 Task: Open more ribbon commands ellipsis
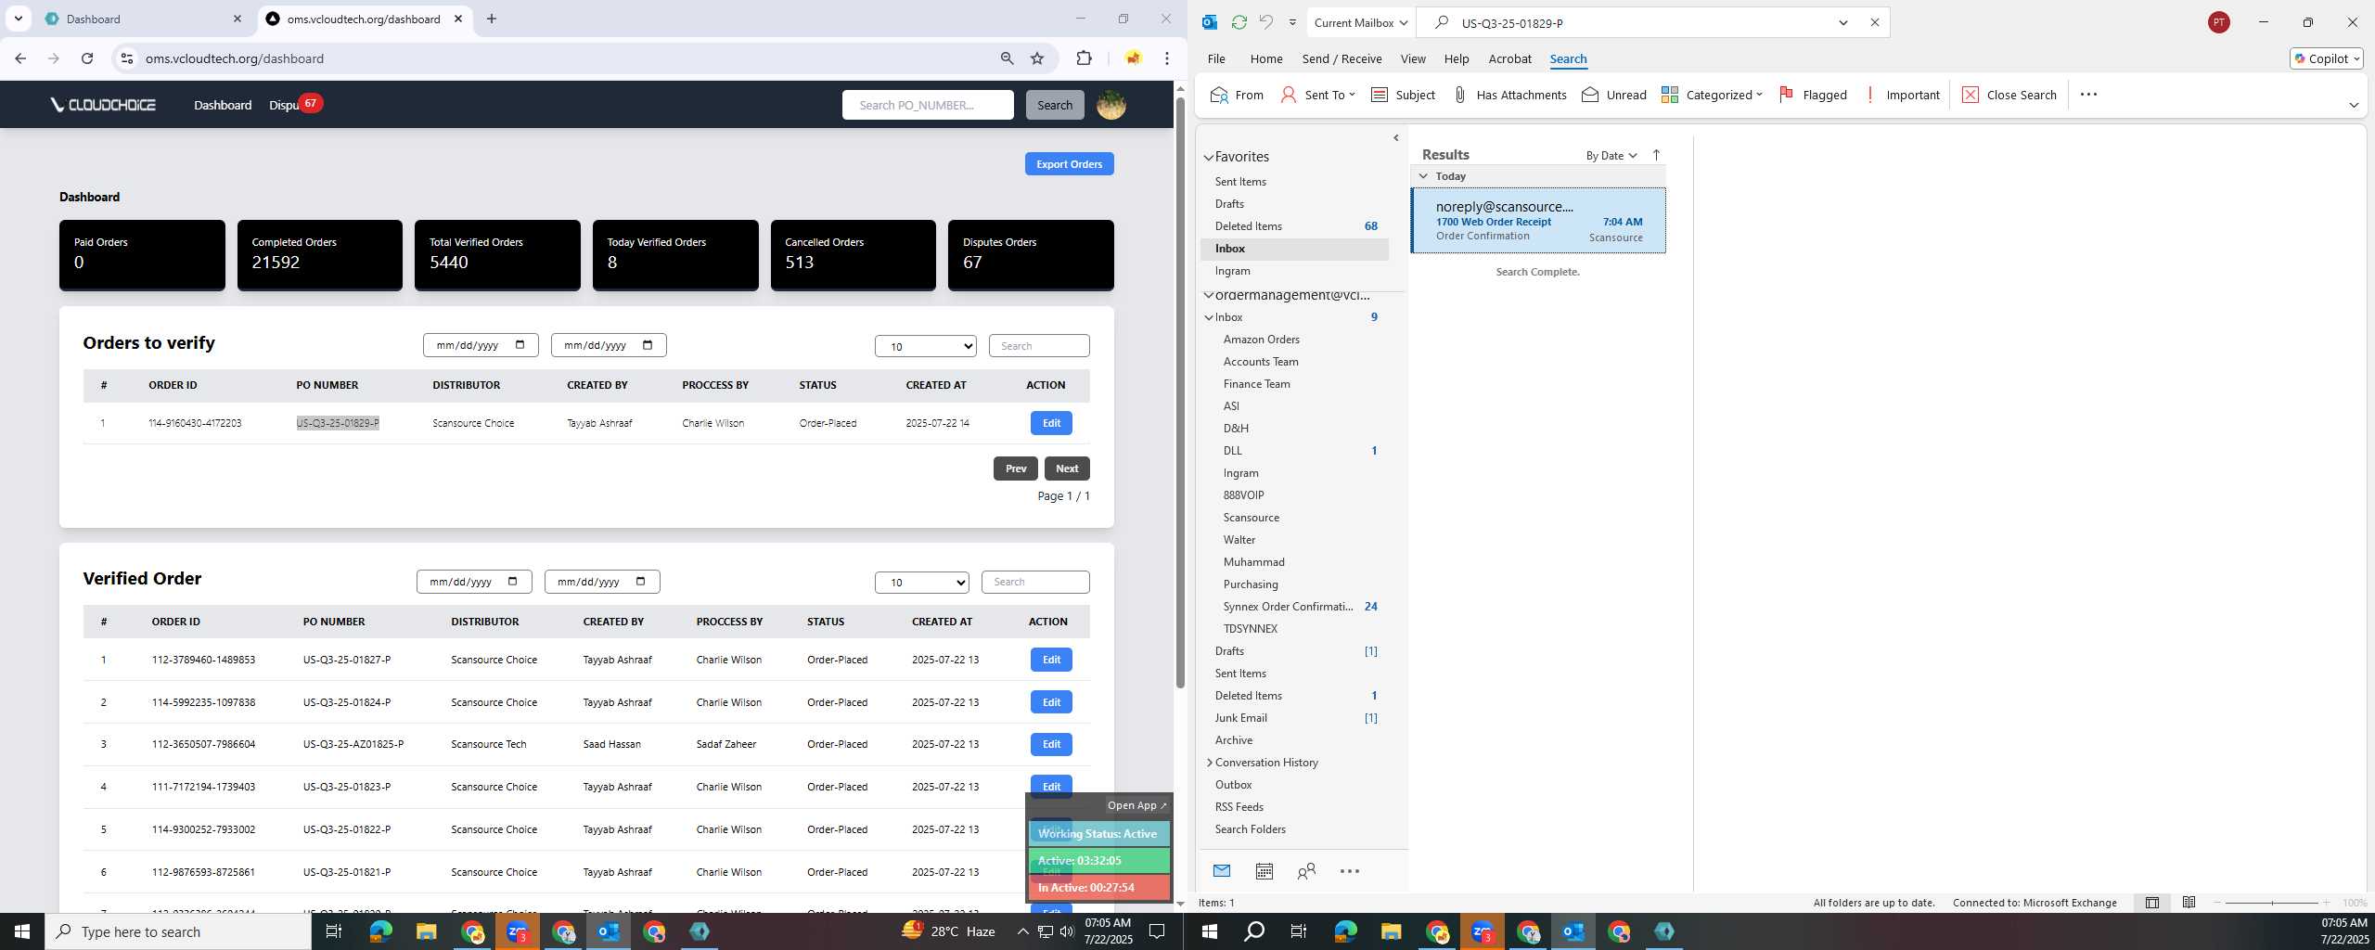coord(2088,95)
